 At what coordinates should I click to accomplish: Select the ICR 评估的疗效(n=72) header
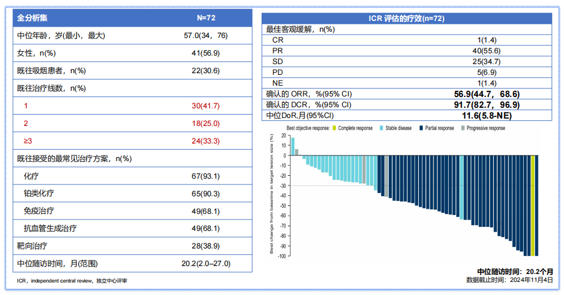[406, 18]
